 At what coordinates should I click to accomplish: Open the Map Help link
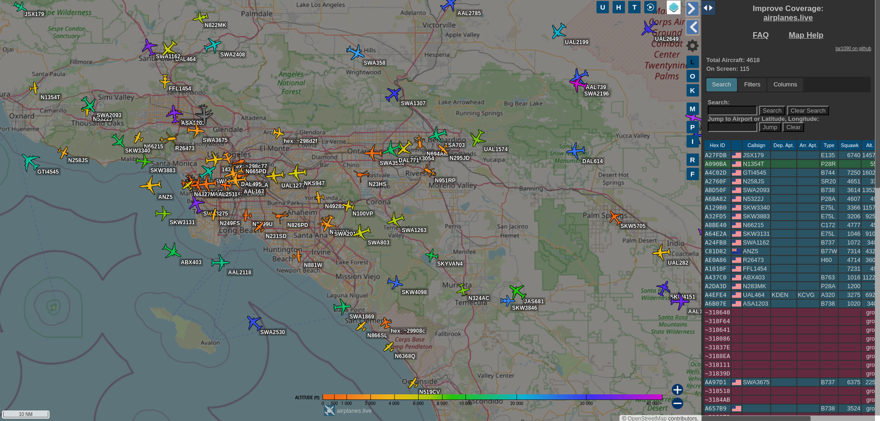pos(806,35)
